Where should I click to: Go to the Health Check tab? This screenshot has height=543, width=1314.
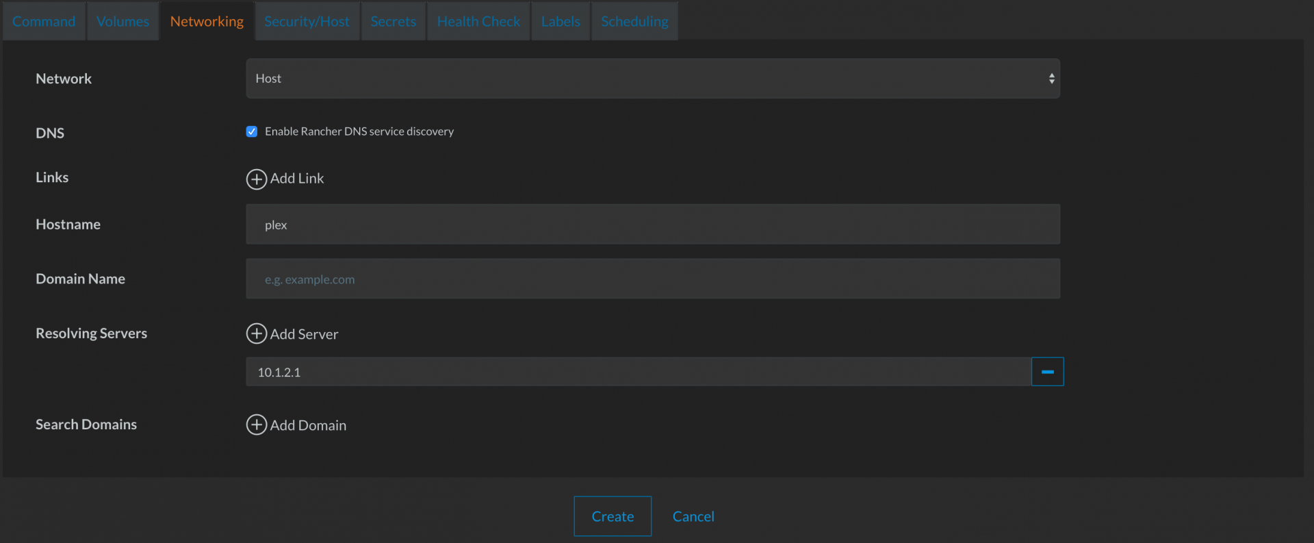(478, 21)
